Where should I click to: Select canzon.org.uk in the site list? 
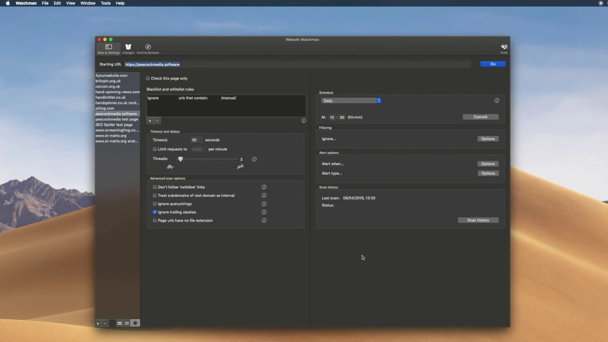[117, 86]
